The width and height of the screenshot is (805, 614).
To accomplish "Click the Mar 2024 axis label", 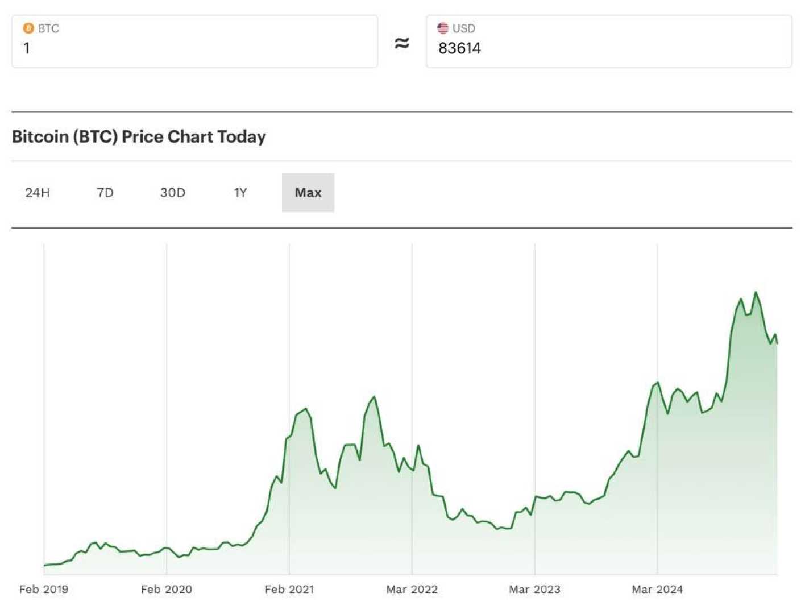I will click(658, 590).
